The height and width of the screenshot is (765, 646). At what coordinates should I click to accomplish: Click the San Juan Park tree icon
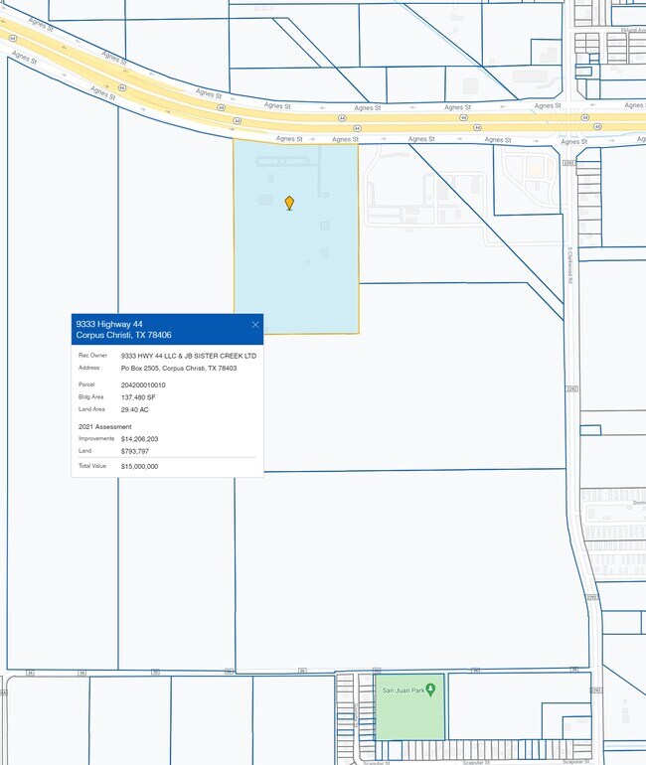430,689
